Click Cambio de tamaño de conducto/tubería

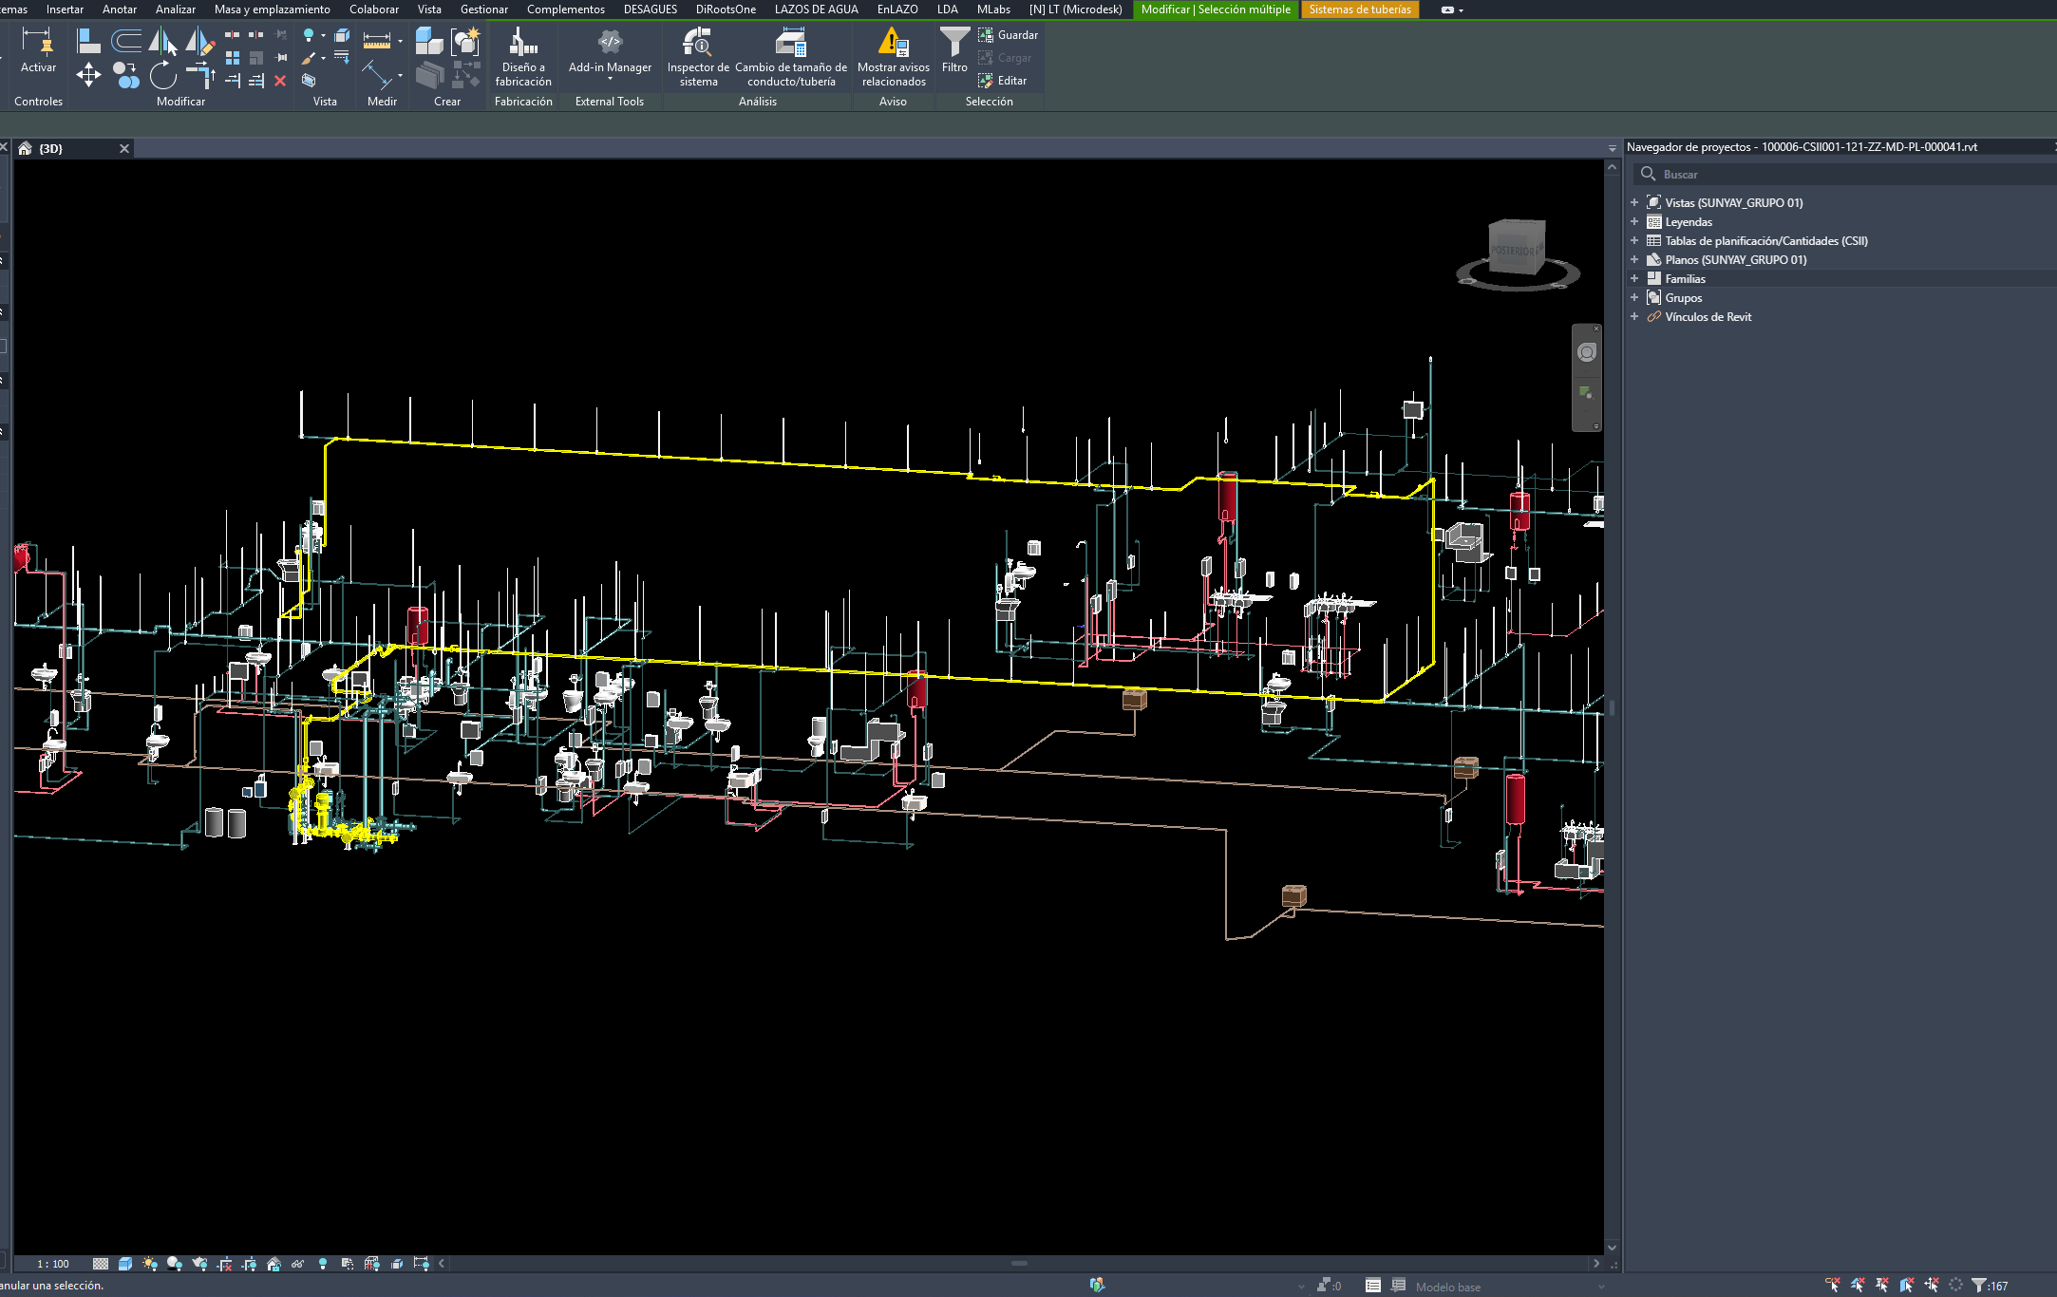click(x=791, y=57)
